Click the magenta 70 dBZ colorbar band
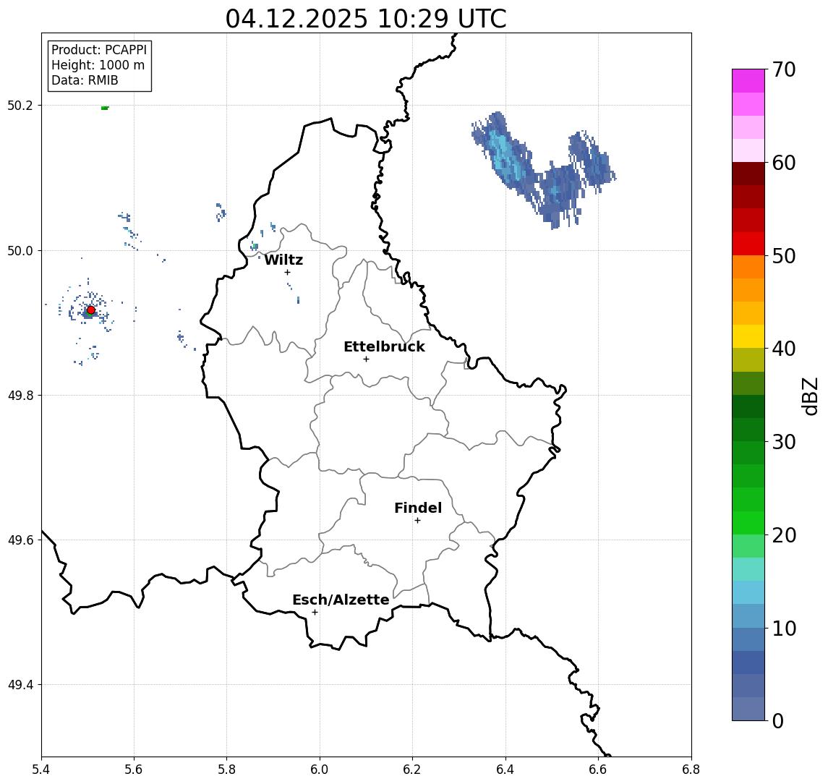This screenshot has width=828, height=784. pos(748,81)
